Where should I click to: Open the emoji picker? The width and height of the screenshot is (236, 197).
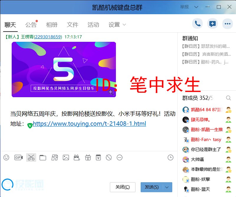tap(6, 158)
